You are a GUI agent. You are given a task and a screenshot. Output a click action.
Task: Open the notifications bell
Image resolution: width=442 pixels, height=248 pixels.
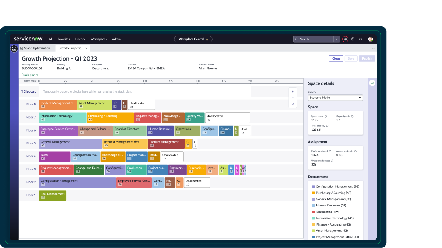pyautogui.click(x=361, y=39)
